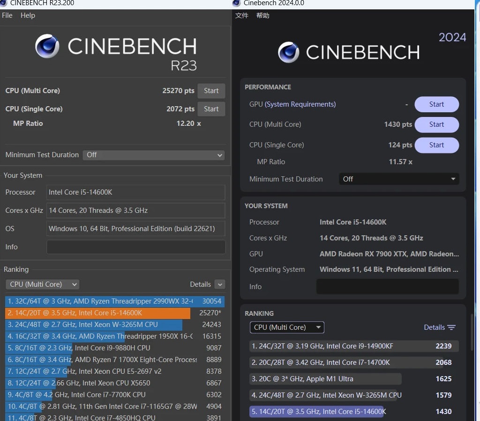Click R23 single core score 2072 pts
The width and height of the screenshot is (480, 421).
tap(180, 109)
